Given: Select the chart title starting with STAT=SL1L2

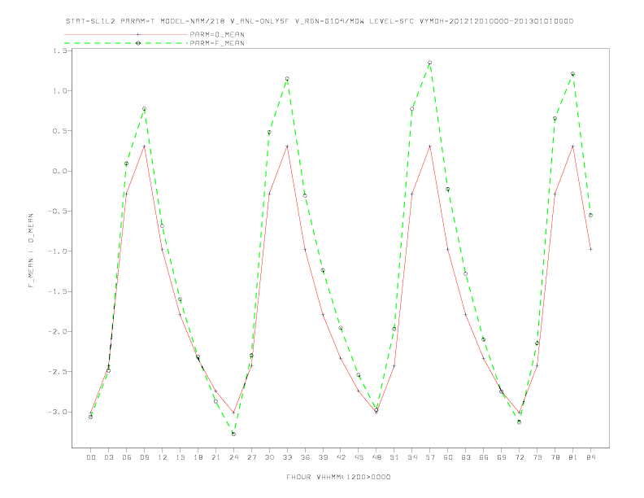Looking at the screenshot, I should (x=320, y=21).
